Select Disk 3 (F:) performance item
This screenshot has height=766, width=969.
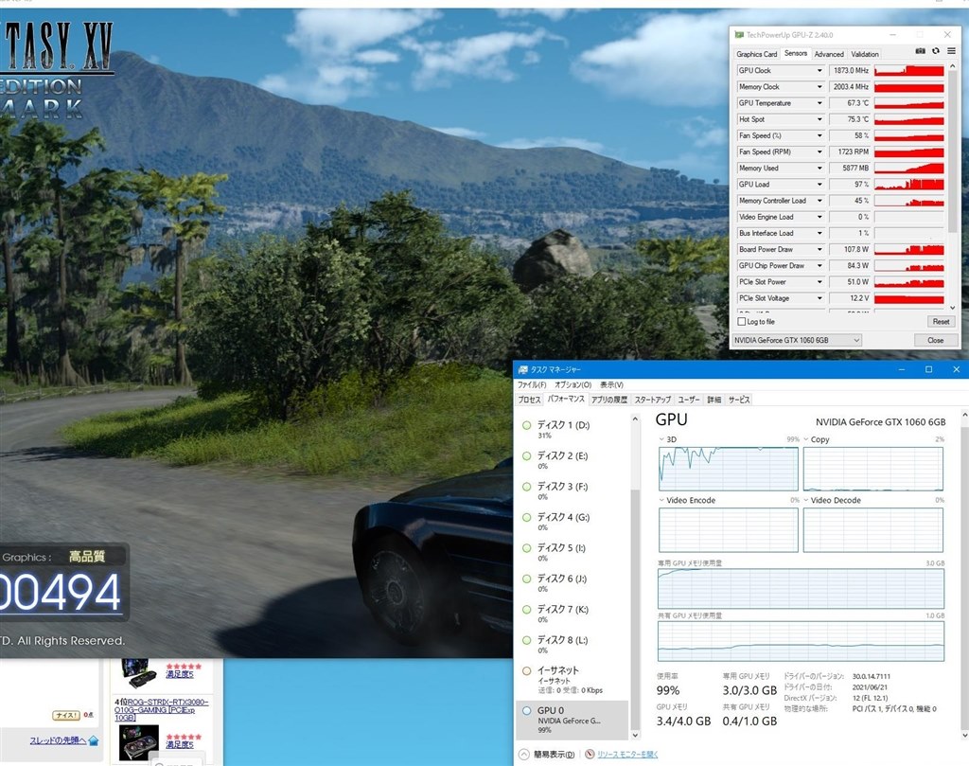573,490
